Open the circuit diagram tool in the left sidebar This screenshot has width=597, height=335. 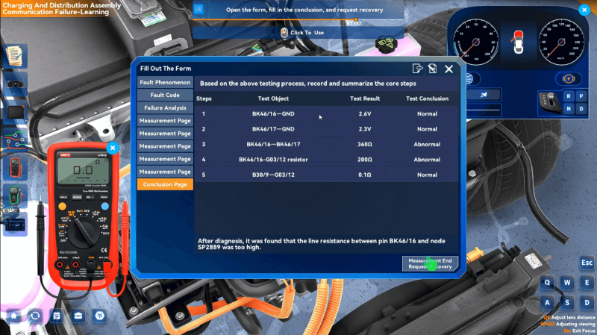pyautogui.click(x=15, y=140)
